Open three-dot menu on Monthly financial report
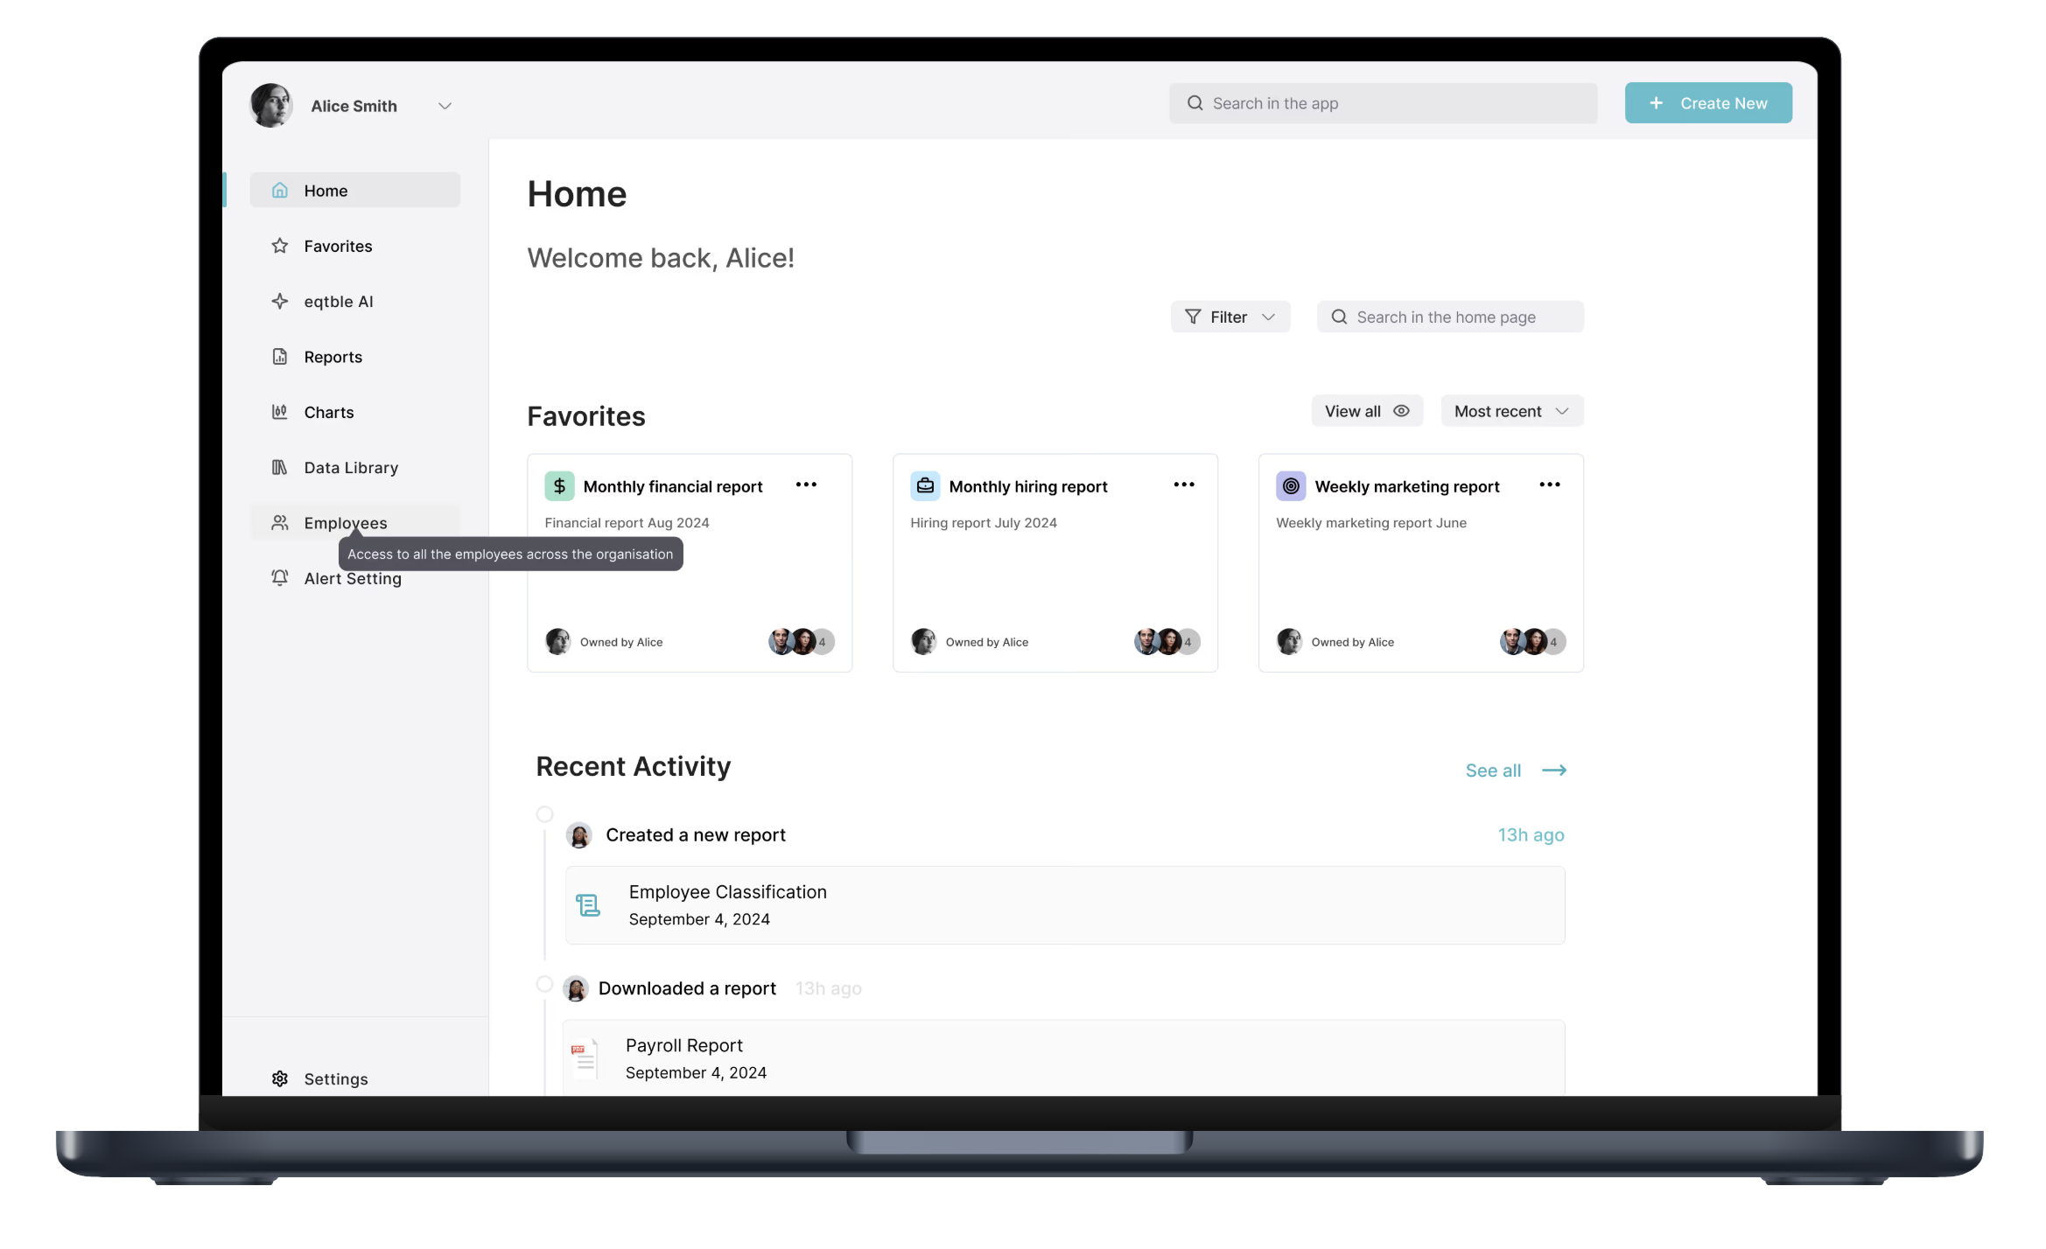The width and height of the screenshot is (2046, 1249). tap(806, 485)
